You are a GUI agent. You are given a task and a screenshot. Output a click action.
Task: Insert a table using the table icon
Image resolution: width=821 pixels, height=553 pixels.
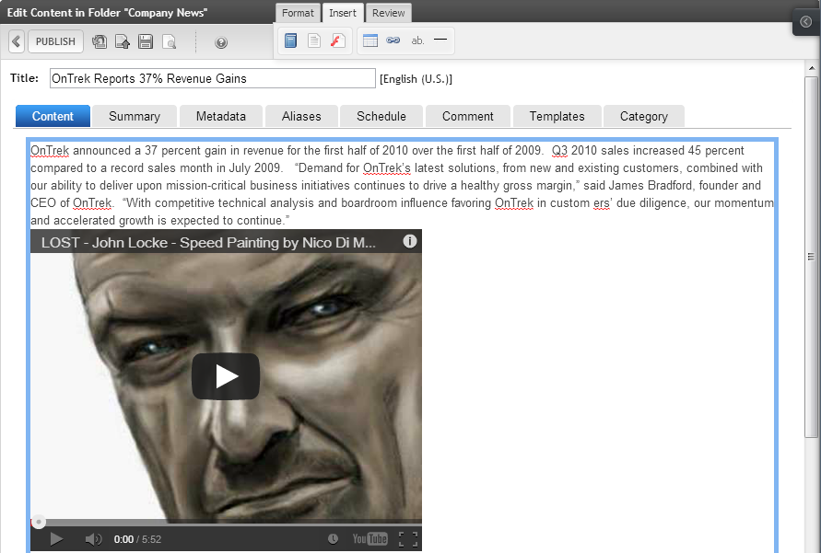(370, 40)
